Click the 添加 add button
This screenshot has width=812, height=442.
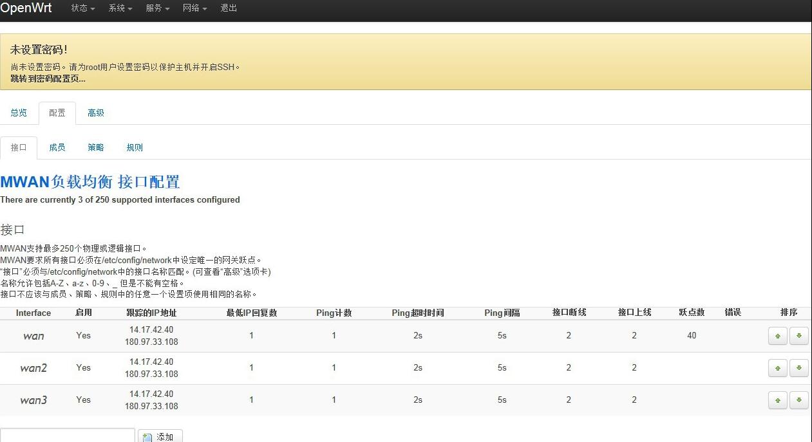tap(160, 436)
